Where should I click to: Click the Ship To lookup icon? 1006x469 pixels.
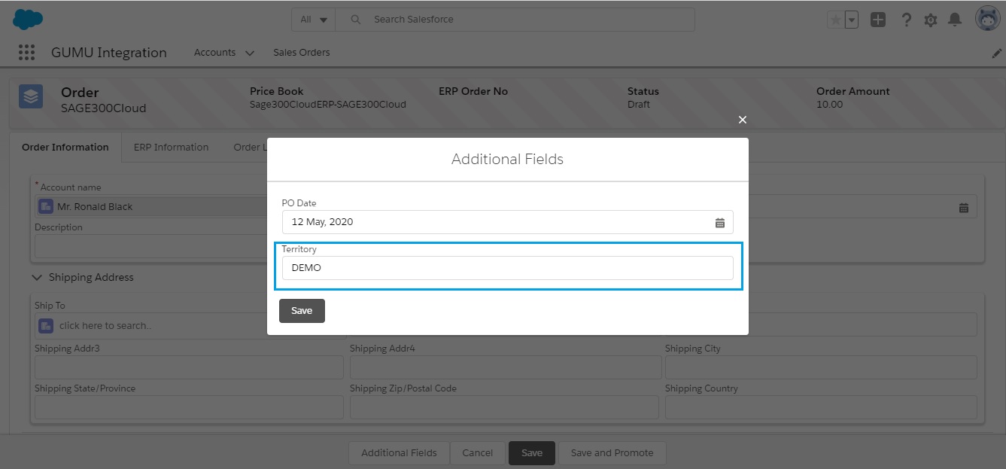click(46, 325)
